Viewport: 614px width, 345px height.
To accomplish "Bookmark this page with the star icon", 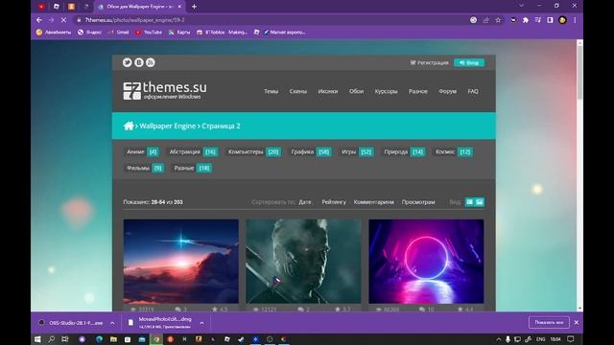I will (498, 20).
